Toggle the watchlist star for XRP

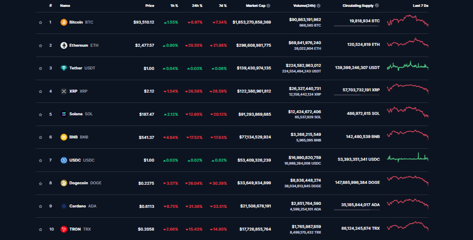pos(40,91)
